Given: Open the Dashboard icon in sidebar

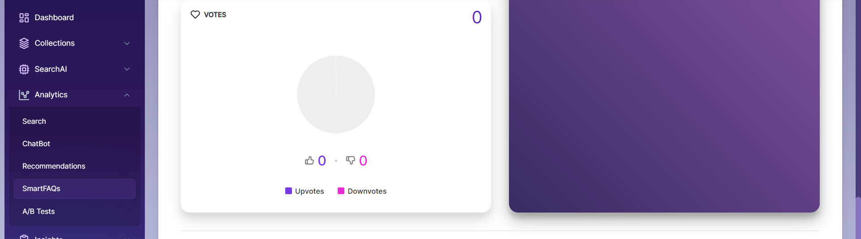Looking at the screenshot, I should tap(24, 17).
